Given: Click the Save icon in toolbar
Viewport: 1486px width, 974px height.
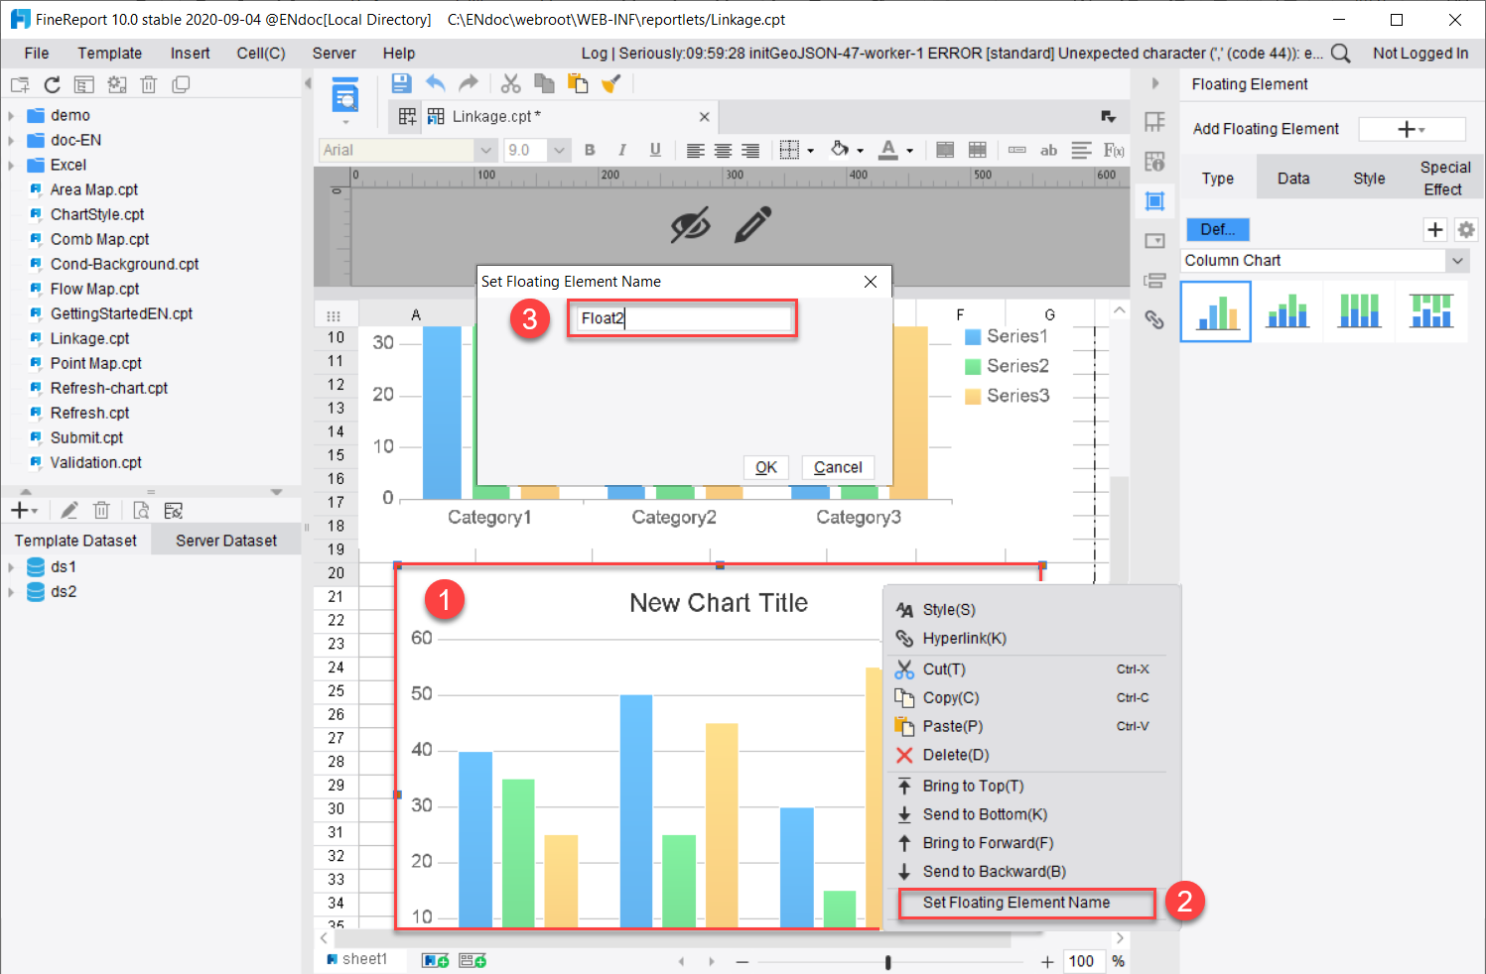Looking at the screenshot, I should tap(401, 83).
